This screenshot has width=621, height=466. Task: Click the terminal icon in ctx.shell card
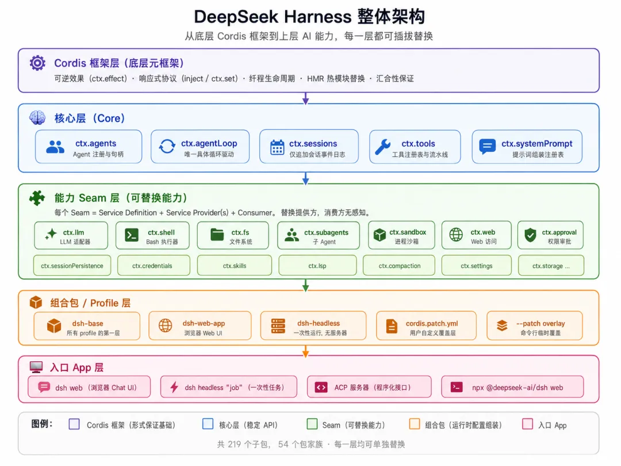pos(132,235)
